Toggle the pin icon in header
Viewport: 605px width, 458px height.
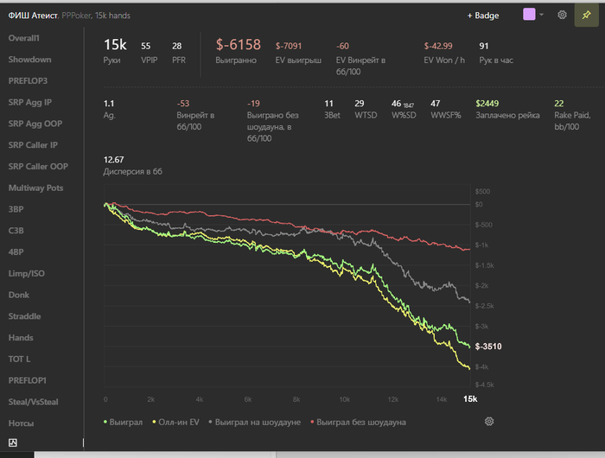click(586, 15)
